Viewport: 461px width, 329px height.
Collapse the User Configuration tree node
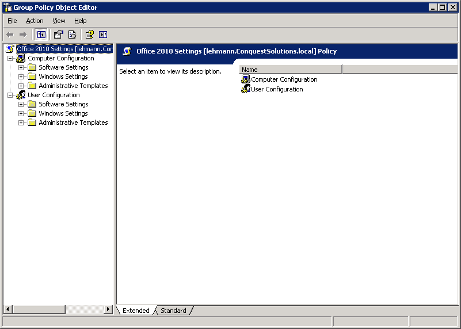coord(10,95)
